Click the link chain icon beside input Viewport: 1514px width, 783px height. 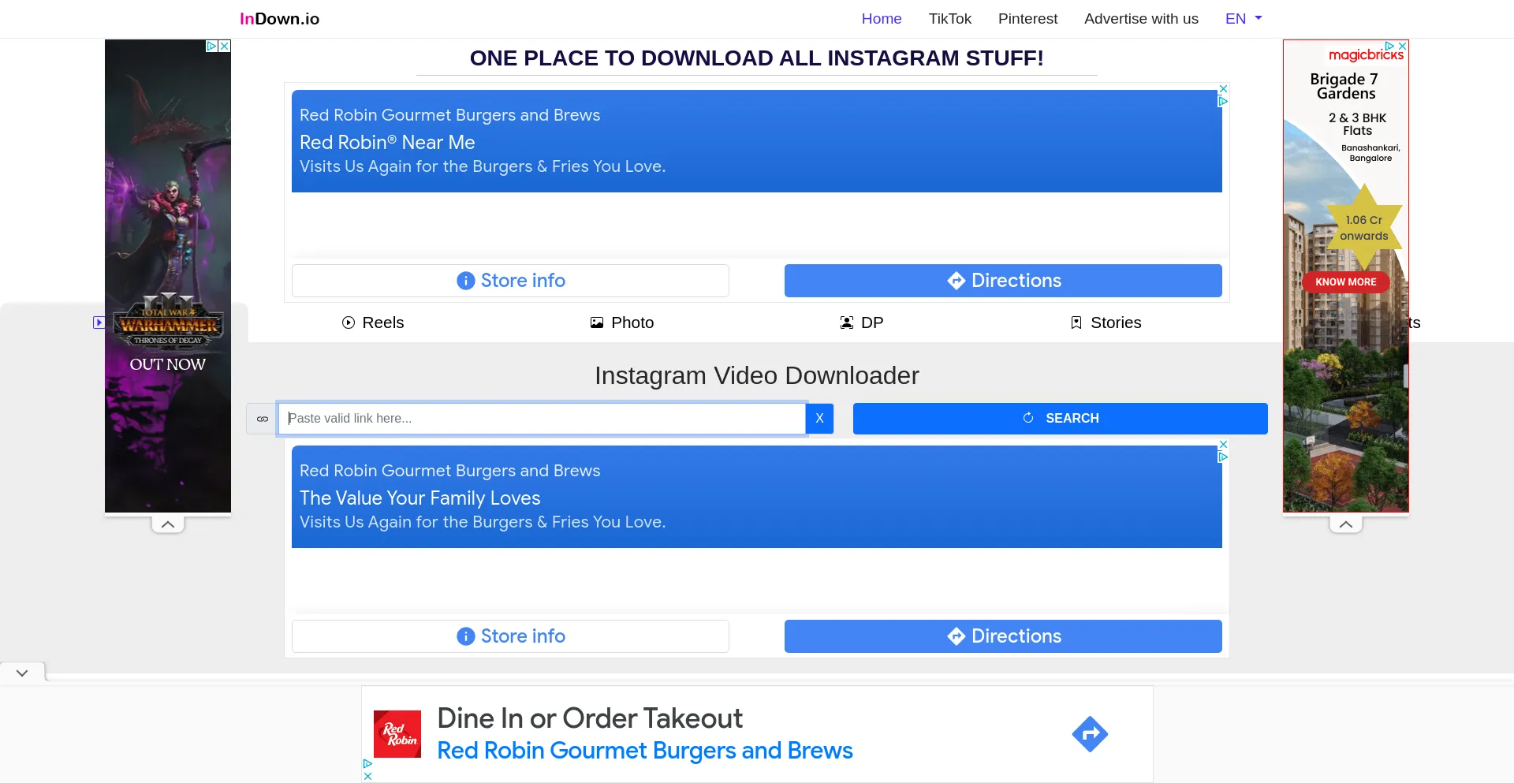263,419
